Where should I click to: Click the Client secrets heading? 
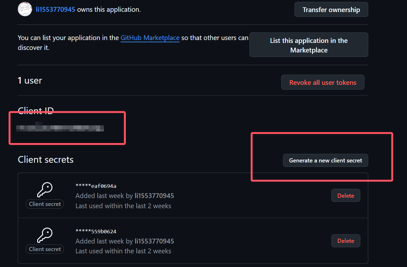tap(46, 160)
